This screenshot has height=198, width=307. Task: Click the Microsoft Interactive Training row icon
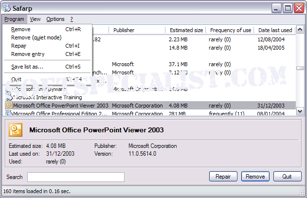[x=9, y=97]
